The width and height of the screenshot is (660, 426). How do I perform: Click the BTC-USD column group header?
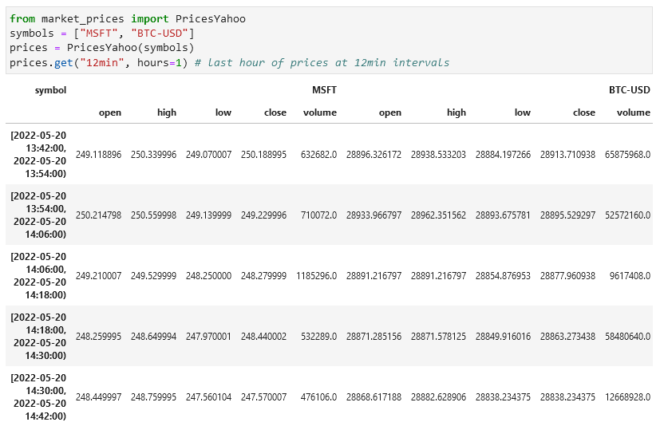pyautogui.click(x=629, y=90)
